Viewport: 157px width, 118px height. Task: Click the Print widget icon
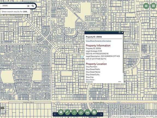click(146, 6)
